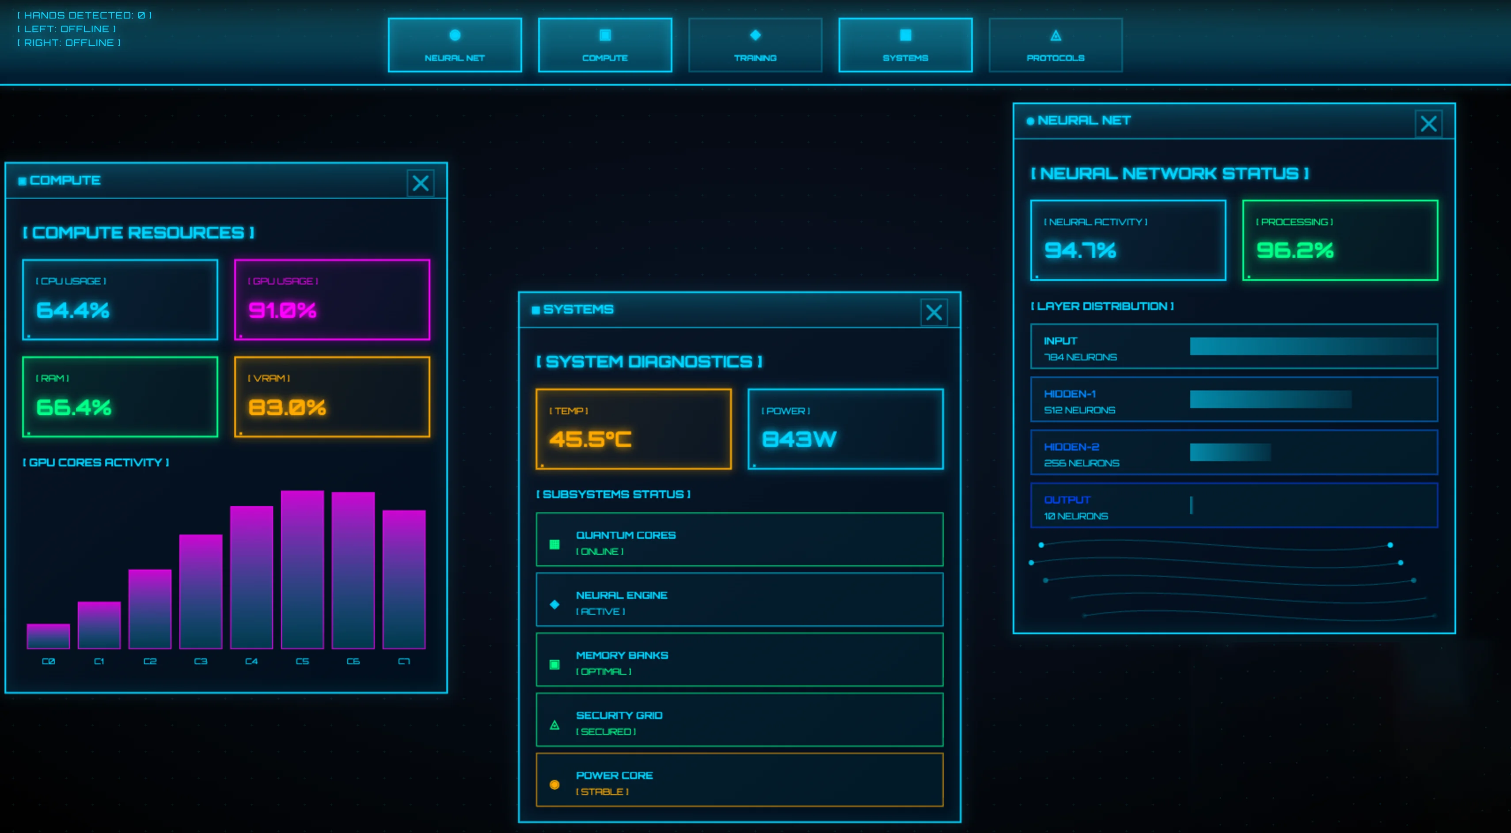Close the Compute window
The height and width of the screenshot is (833, 1511).
click(x=420, y=183)
